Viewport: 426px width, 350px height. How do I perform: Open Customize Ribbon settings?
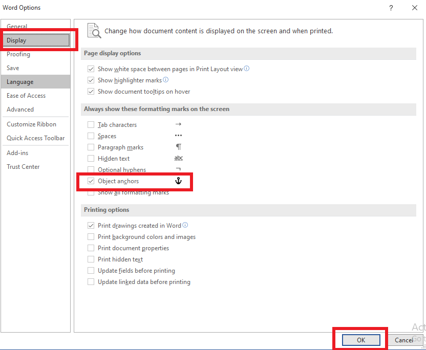pyautogui.click(x=35, y=124)
